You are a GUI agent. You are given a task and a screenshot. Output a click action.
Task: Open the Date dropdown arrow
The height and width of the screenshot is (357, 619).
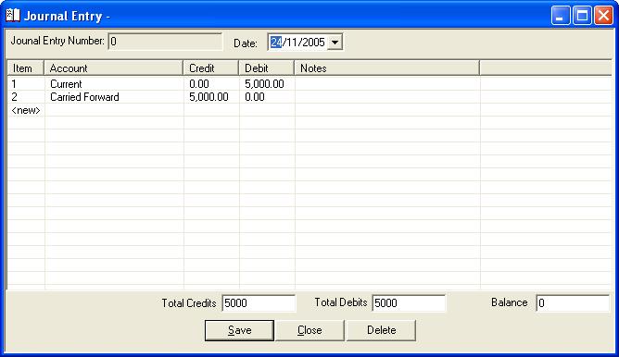click(335, 43)
